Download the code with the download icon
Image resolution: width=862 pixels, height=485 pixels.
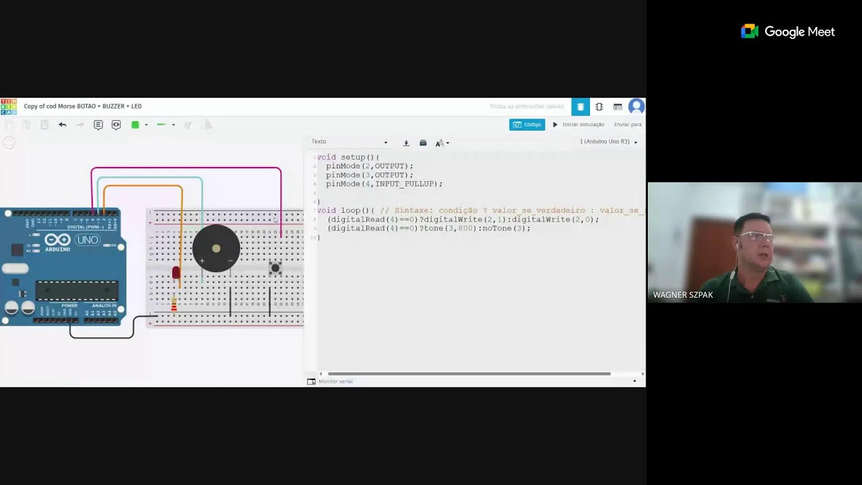tap(406, 143)
